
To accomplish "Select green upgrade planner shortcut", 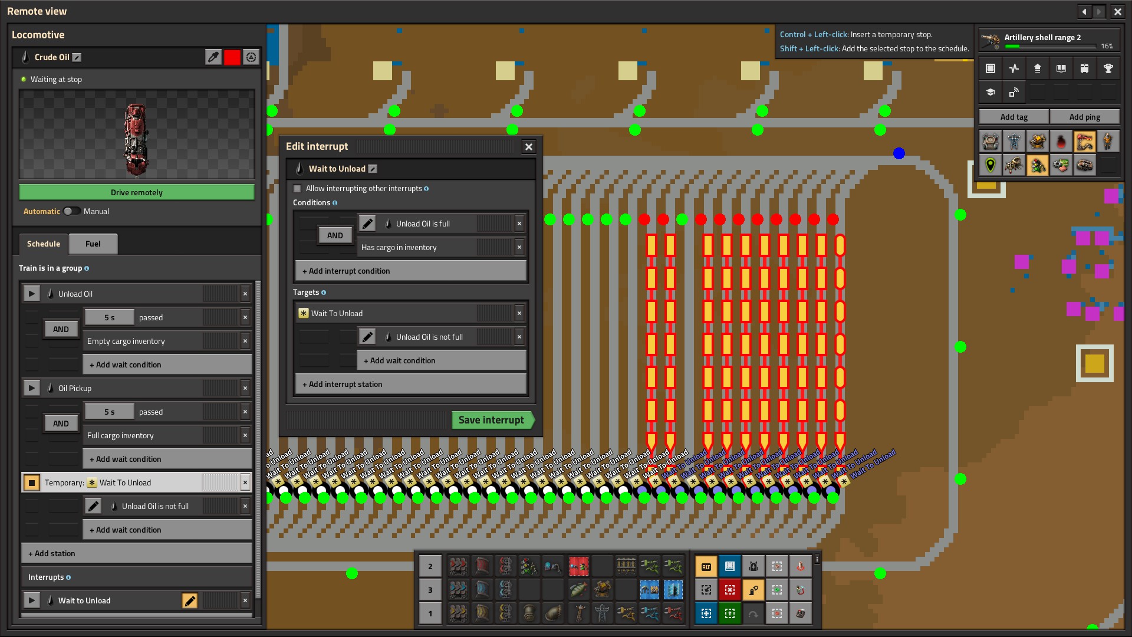I will pyautogui.click(x=730, y=613).
